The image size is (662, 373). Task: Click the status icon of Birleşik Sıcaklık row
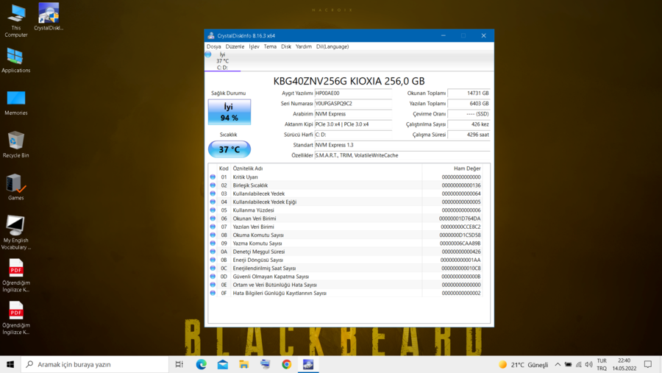213,185
